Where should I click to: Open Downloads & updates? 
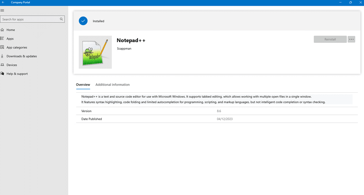tap(21, 56)
